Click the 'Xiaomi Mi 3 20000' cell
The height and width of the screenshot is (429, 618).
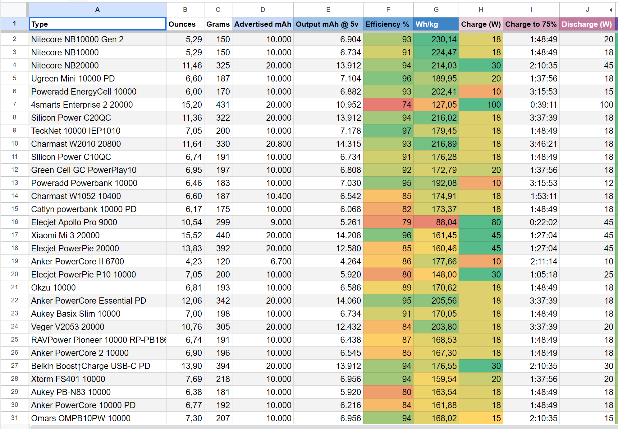tap(98, 235)
